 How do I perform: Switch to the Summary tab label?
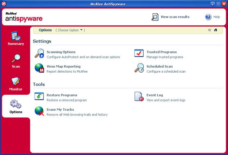click(x=16, y=44)
